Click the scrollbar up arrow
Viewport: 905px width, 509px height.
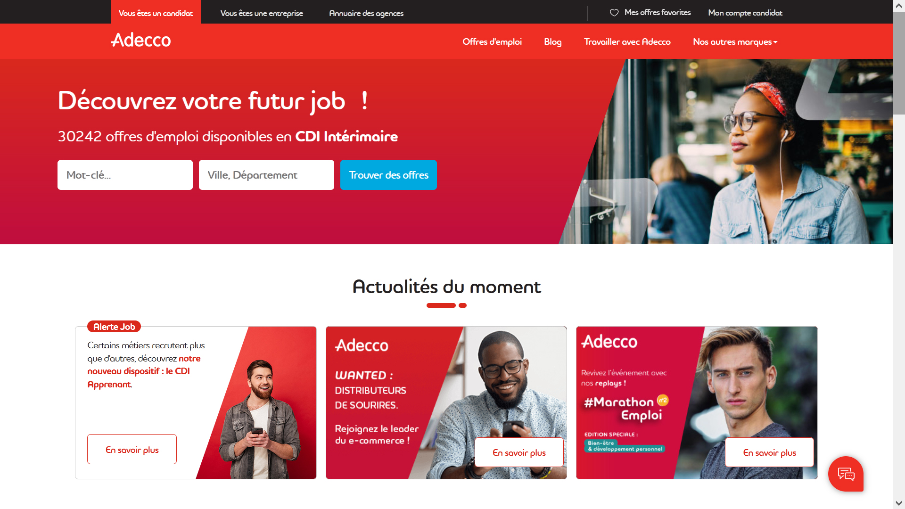click(x=899, y=6)
